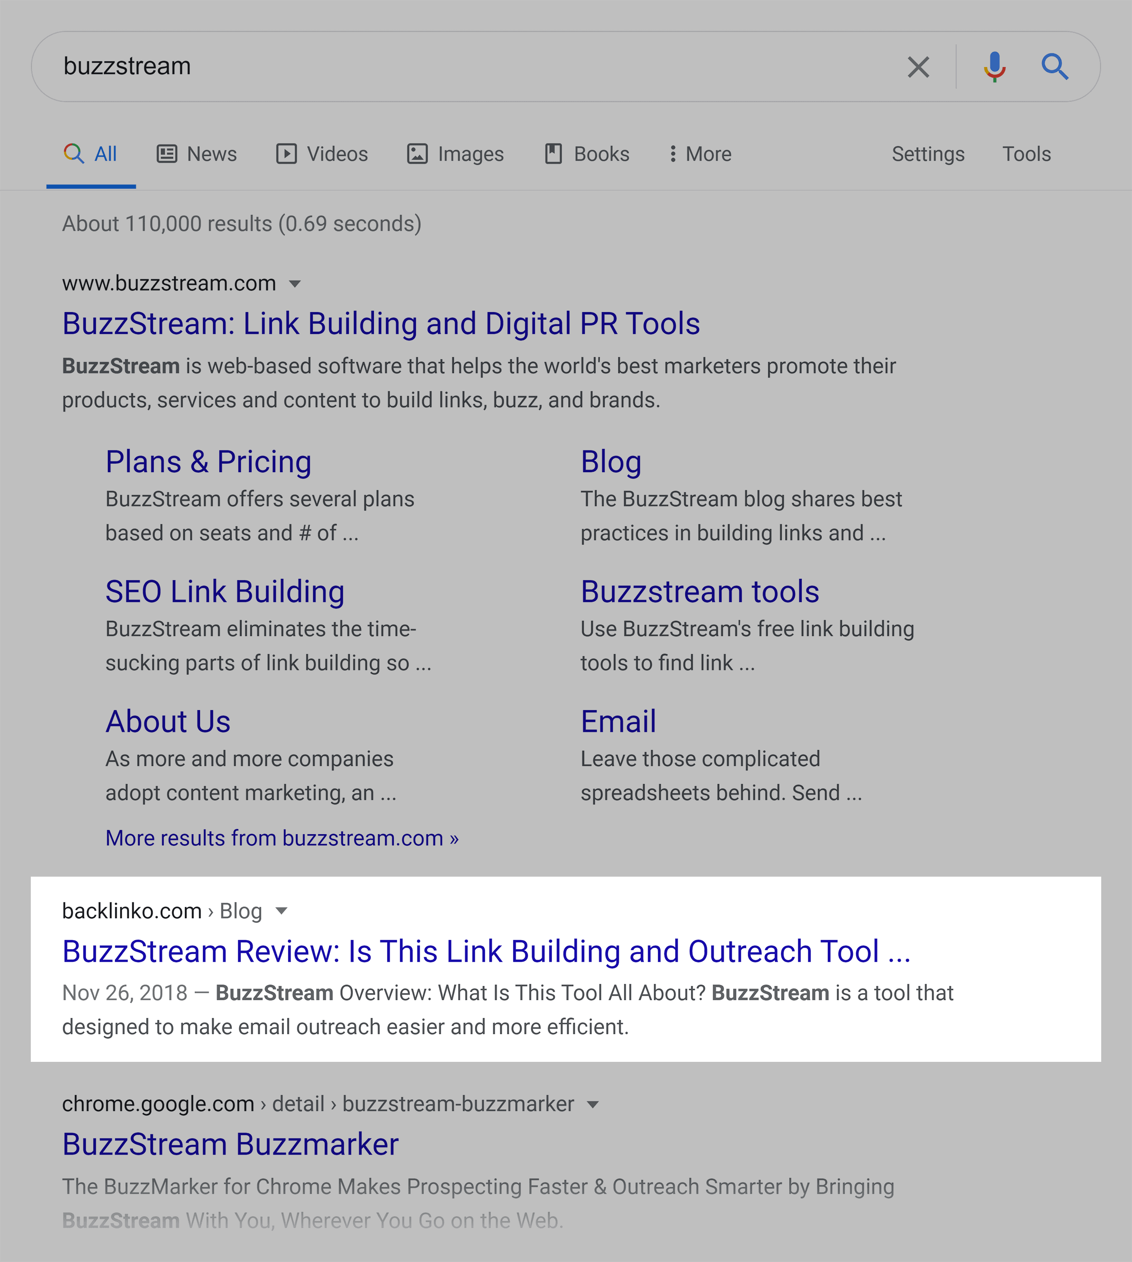Click More results from buzzstream.com
The height and width of the screenshot is (1262, 1132).
tap(282, 839)
